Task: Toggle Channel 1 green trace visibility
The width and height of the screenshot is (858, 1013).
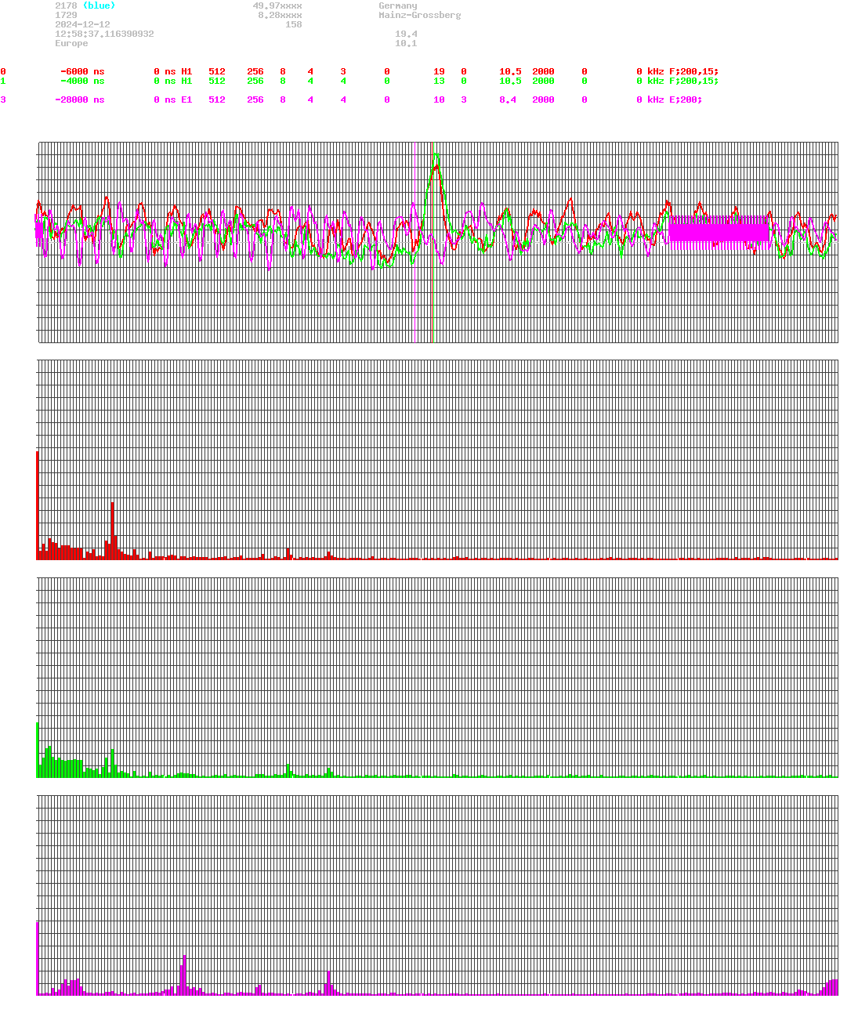Action: coord(3,81)
